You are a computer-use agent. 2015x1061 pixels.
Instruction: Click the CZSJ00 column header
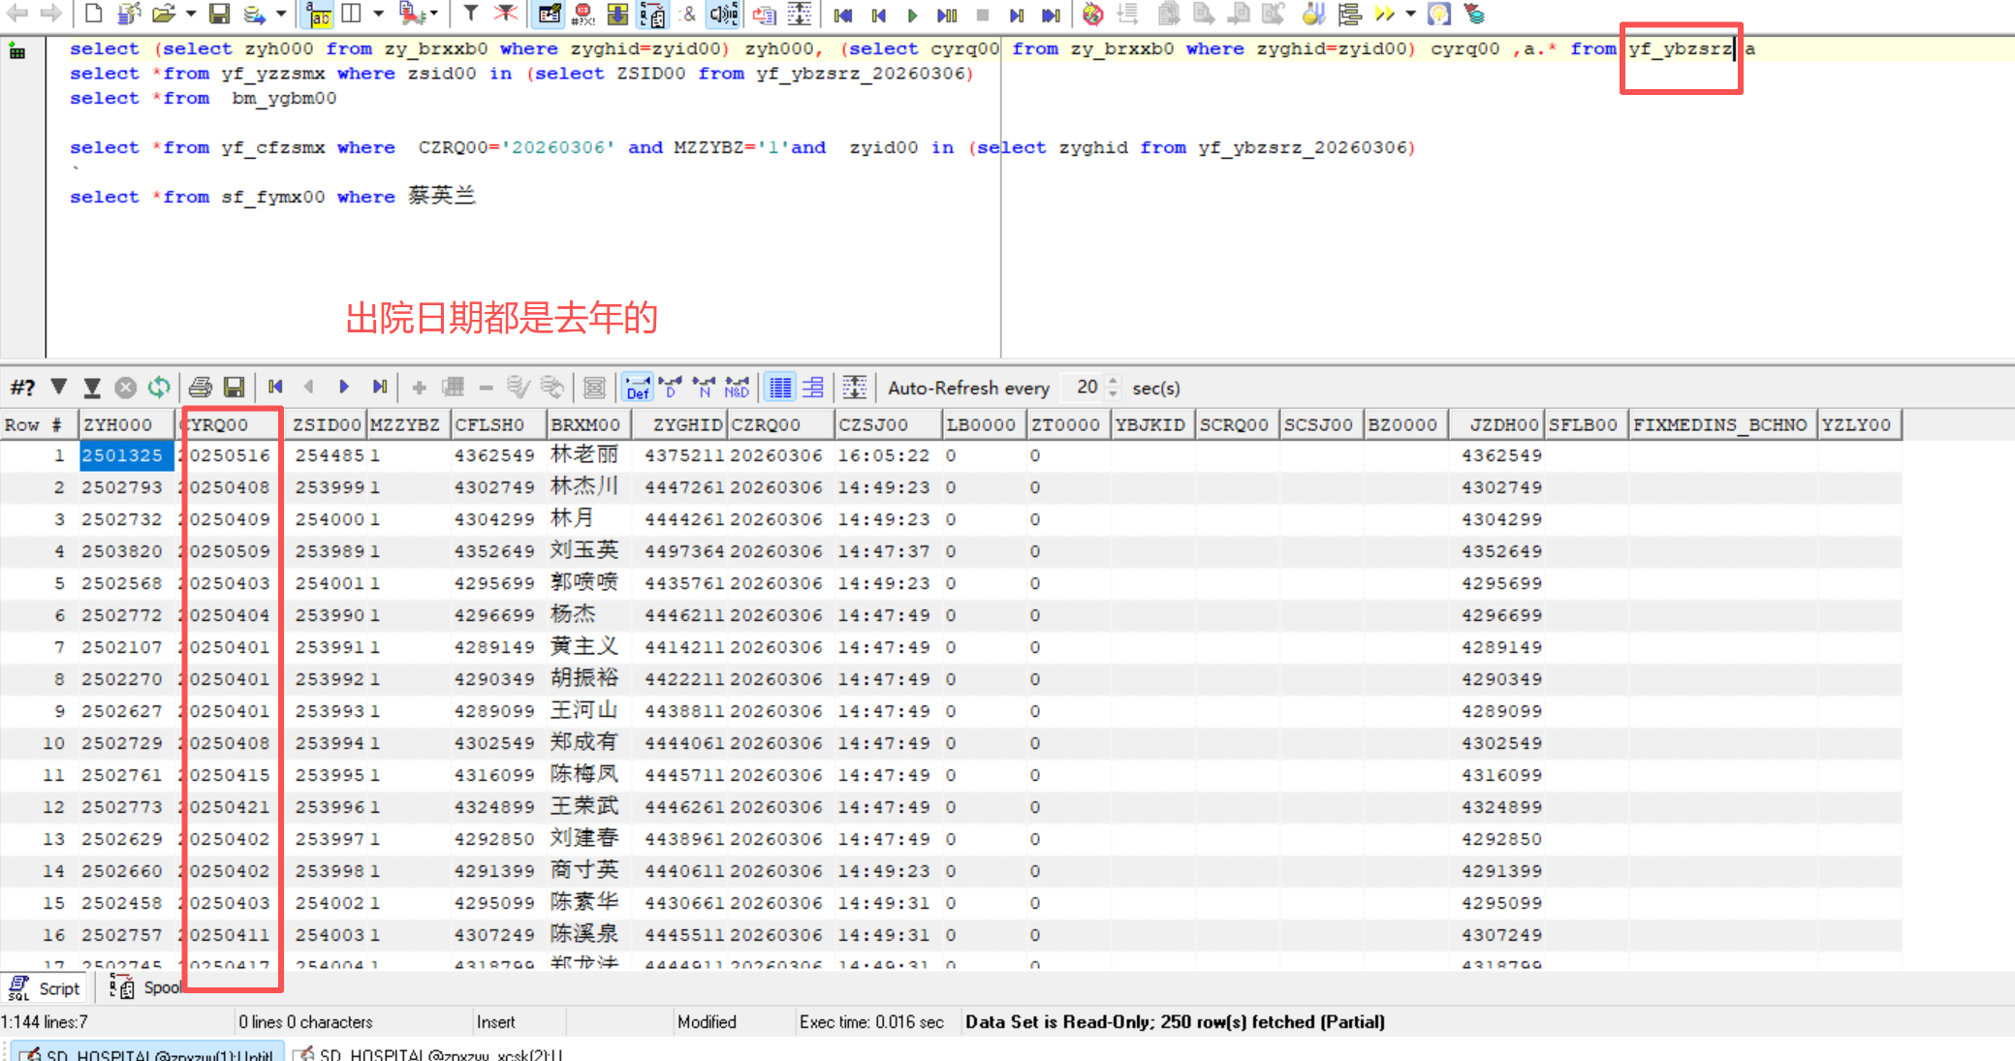(872, 424)
